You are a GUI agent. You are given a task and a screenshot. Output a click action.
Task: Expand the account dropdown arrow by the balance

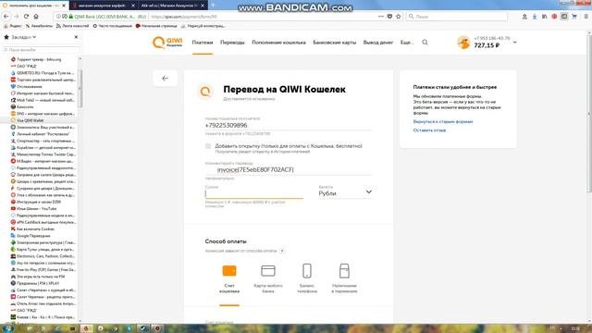tap(514, 43)
